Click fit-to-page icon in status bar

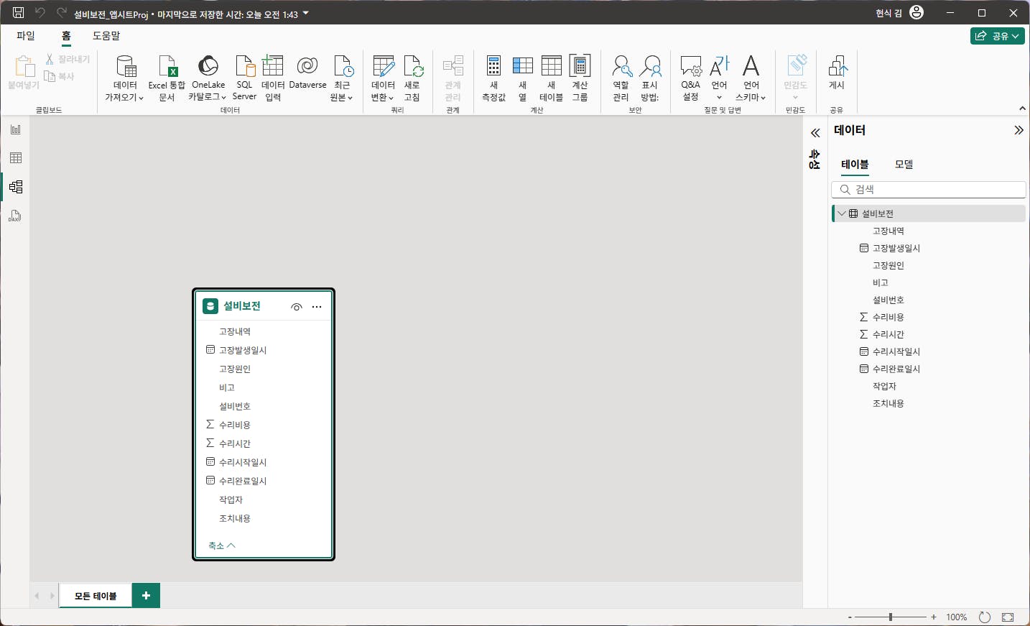tap(1008, 617)
